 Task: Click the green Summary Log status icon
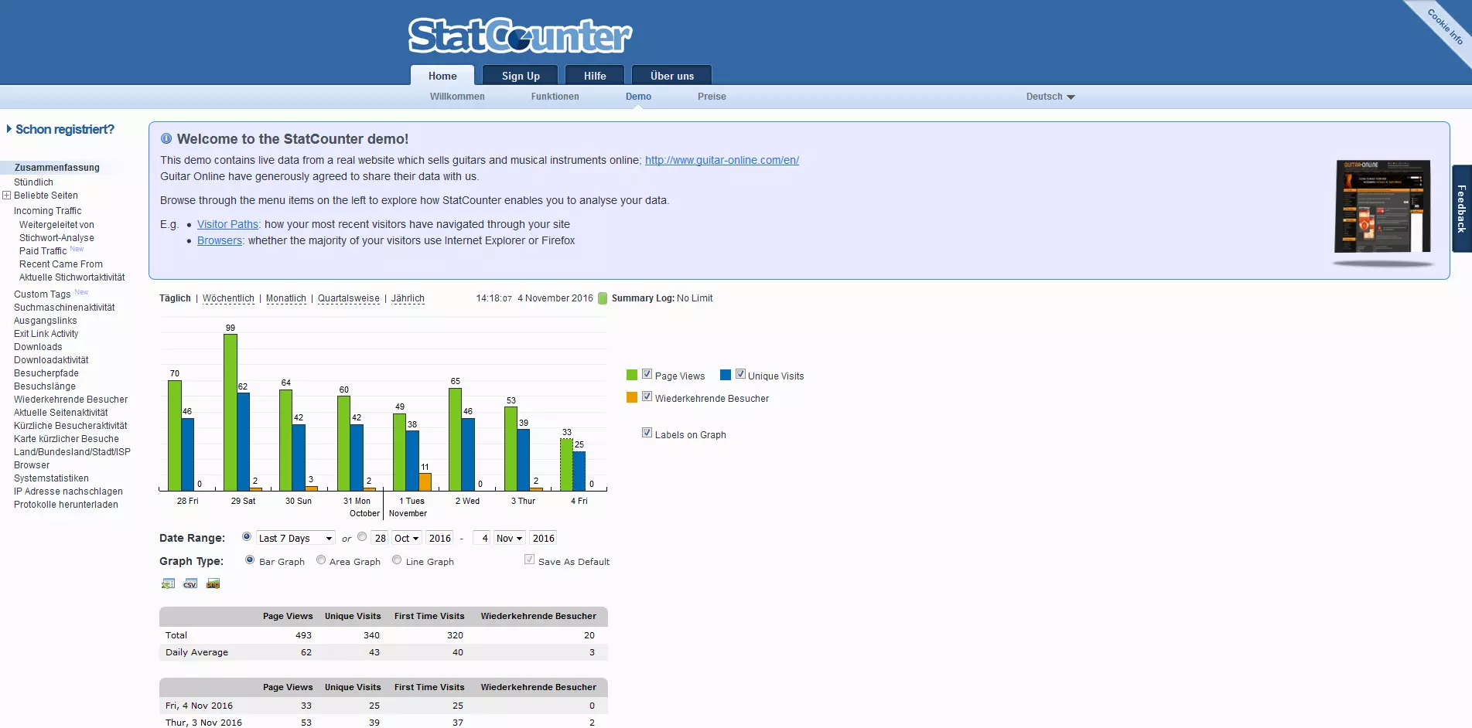click(x=603, y=298)
